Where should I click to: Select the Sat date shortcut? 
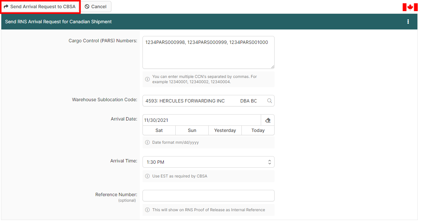[x=159, y=130]
